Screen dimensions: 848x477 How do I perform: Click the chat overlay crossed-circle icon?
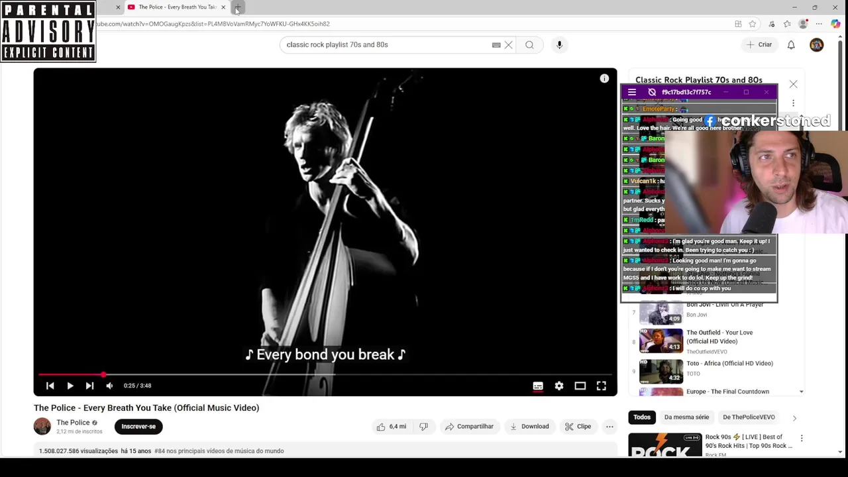pyautogui.click(x=652, y=92)
